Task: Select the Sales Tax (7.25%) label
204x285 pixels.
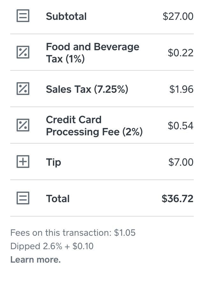Action: click(87, 89)
